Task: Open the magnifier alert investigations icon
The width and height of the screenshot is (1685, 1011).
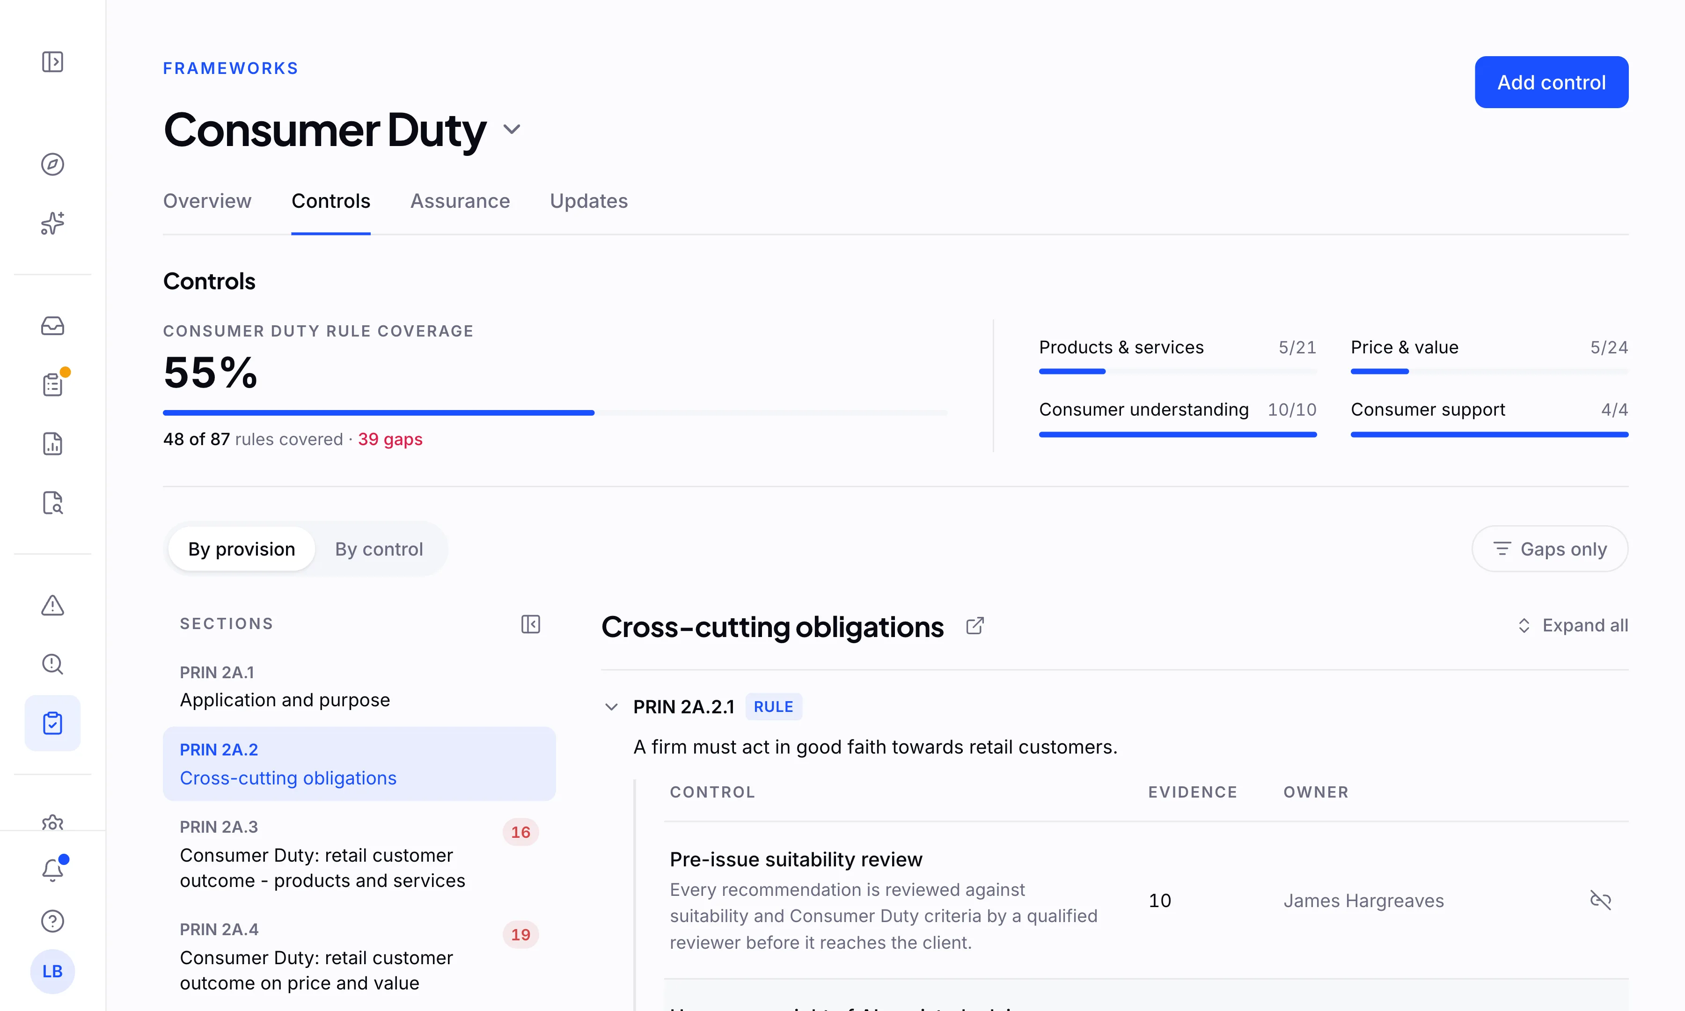Action: click(x=52, y=664)
